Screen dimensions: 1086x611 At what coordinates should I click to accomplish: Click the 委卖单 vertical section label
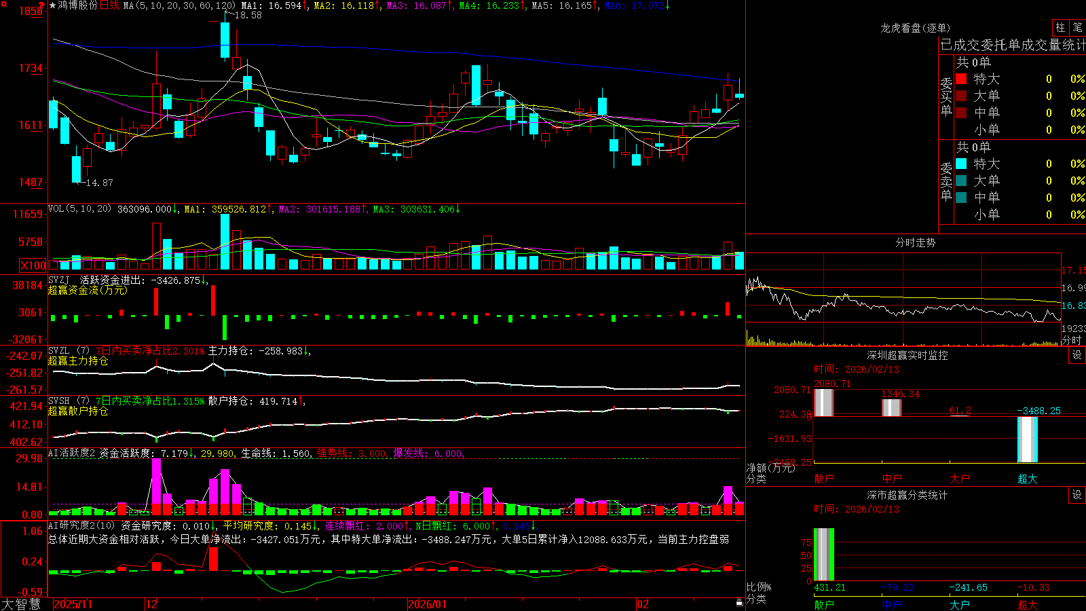(x=946, y=182)
